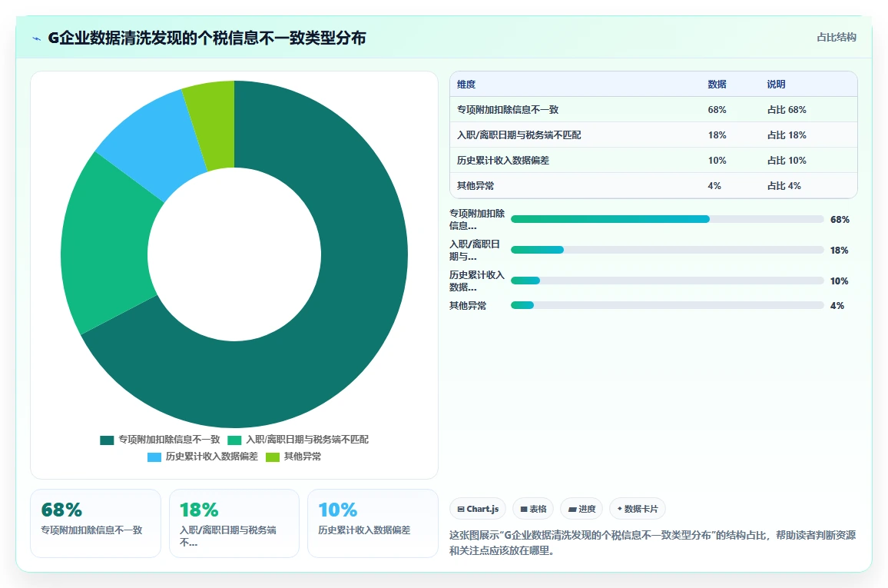Image resolution: width=888 pixels, height=588 pixels.
Task: Click progress label 入职/离职日期与…
Action: (x=475, y=250)
